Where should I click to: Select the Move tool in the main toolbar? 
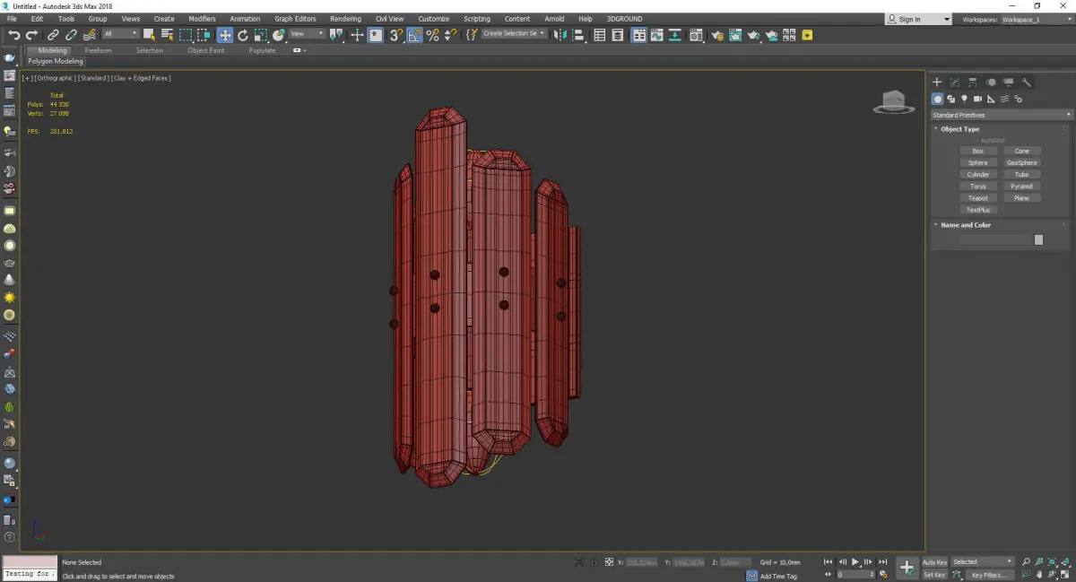224,35
